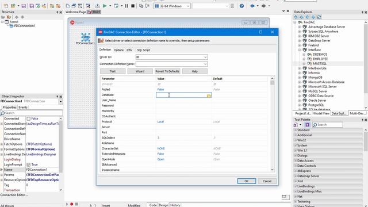
Task: Switch to the Model View tab
Action: click(x=321, y=113)
